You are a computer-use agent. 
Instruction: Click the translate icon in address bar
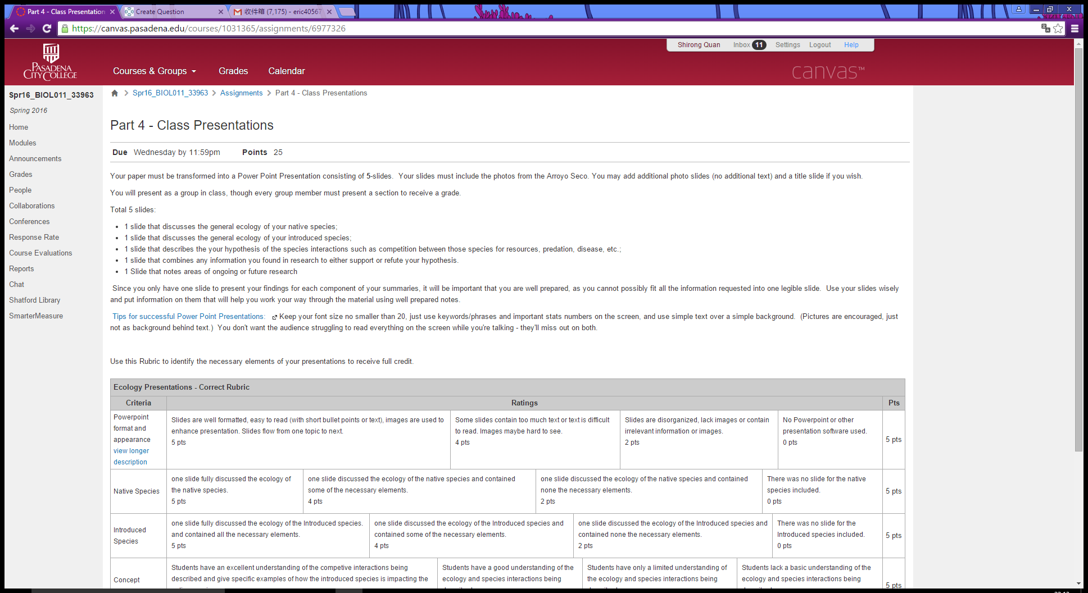click(x=1045, y=28)
